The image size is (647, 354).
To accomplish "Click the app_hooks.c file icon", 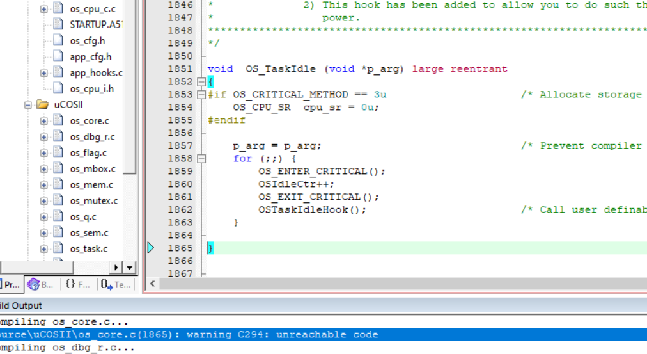I will [x=58, y=72].
